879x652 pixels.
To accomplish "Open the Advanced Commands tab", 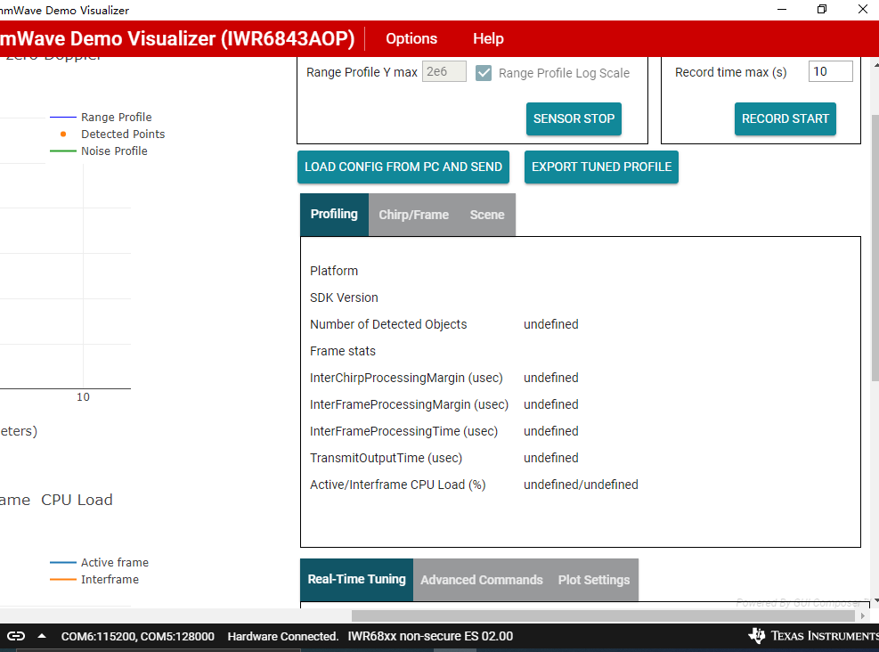I will (482, 580).
